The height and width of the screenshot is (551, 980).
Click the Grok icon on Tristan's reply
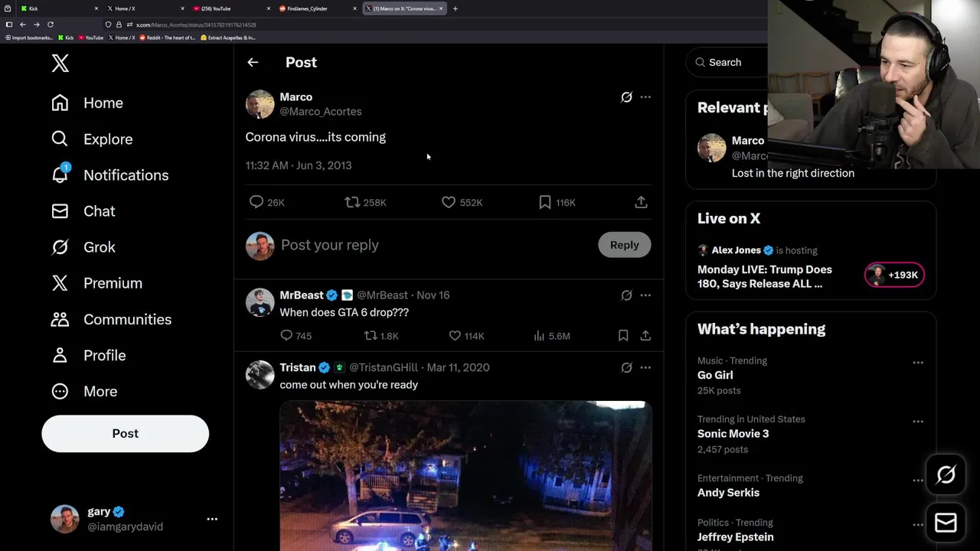point(626,367)
